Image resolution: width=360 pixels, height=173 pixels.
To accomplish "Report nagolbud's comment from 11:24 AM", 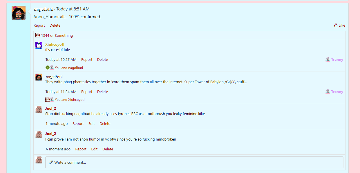I will pyautogui.click(x=87, y=92).
